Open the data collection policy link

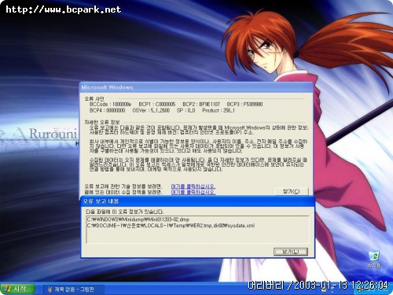193,192
